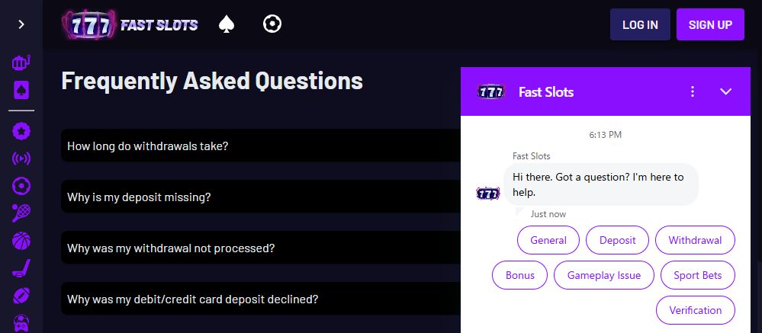Open the live broadcast icon in the sidebar
Screen dimensions: 762x333
[21, 158]
